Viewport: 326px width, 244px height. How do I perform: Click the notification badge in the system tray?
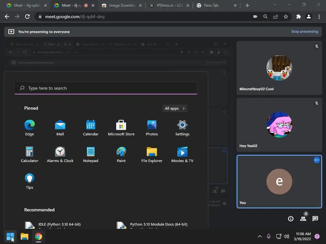[x=317, y=236]
